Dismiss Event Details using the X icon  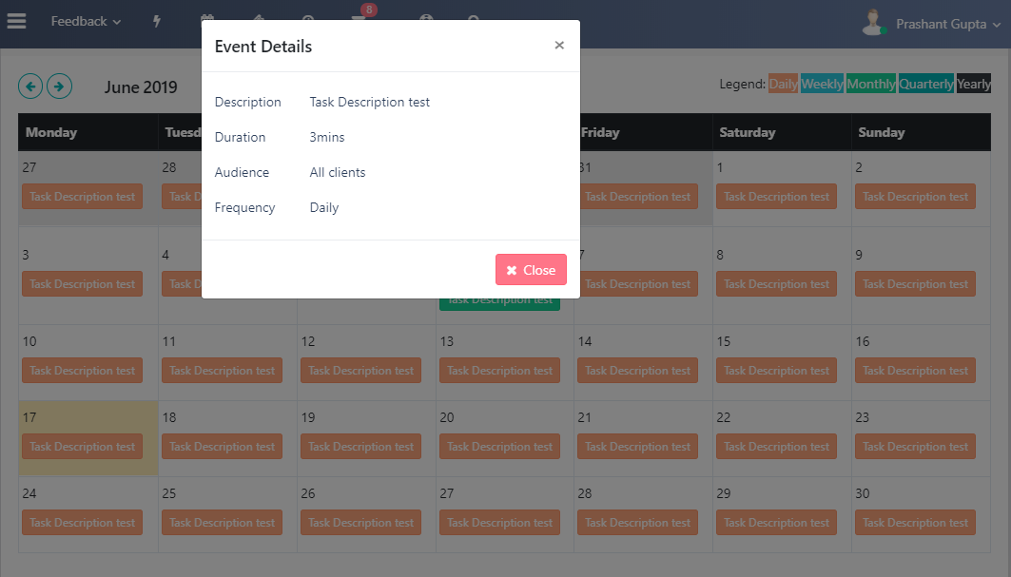(559, 45)
